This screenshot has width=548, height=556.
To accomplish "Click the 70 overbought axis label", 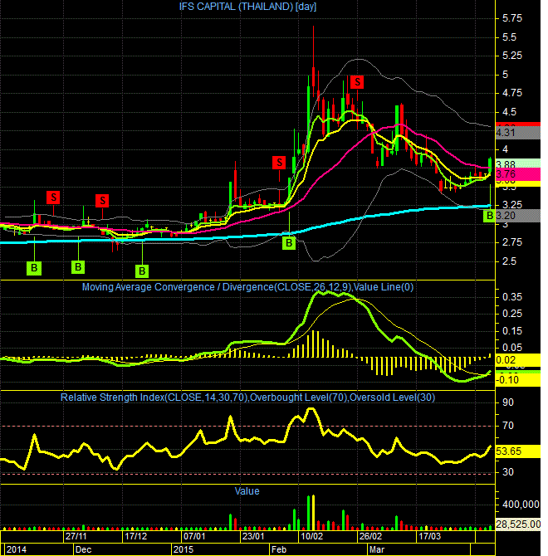I will [x=508, y=426].
